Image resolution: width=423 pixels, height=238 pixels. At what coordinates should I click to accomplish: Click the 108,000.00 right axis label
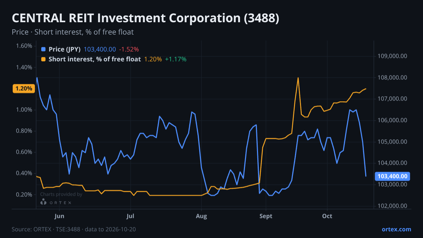pos(392,78)
